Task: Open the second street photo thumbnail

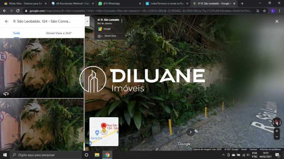Action: click(x=42, y=125)
